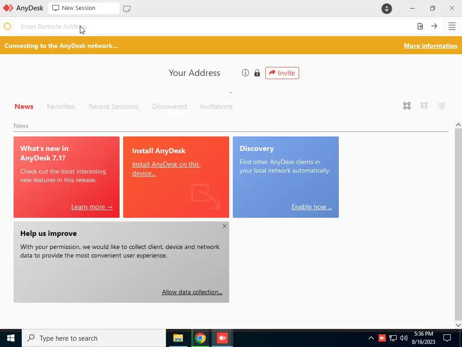Click the Discovery card
This screenshot has width=462, height=347.
(x=286, y=177)
